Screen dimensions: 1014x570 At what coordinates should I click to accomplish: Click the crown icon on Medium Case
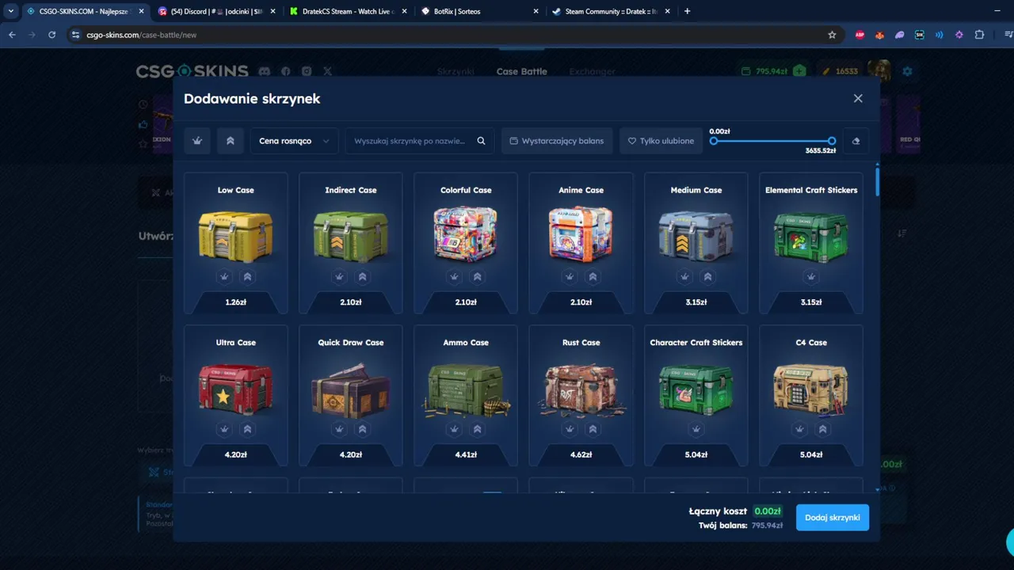point(684,276)
